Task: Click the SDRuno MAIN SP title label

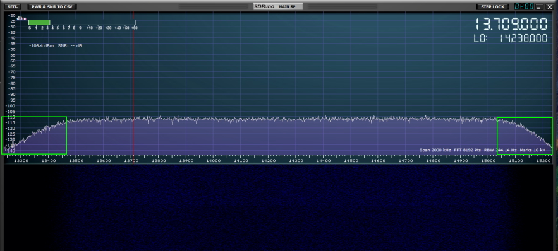Action: (x=278, y=6)
